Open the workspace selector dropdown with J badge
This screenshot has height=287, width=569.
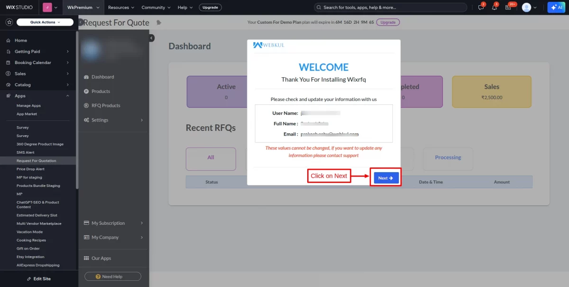(51, 8)
